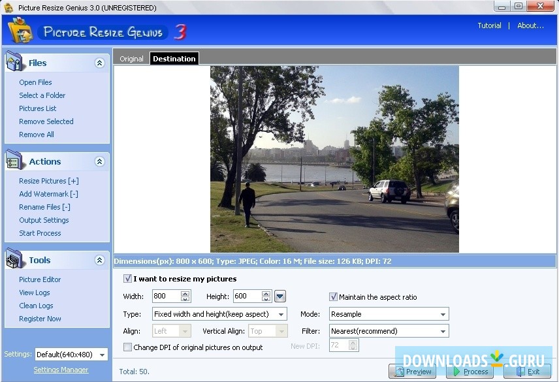Switch to the Original tab

tap(131, 58)
